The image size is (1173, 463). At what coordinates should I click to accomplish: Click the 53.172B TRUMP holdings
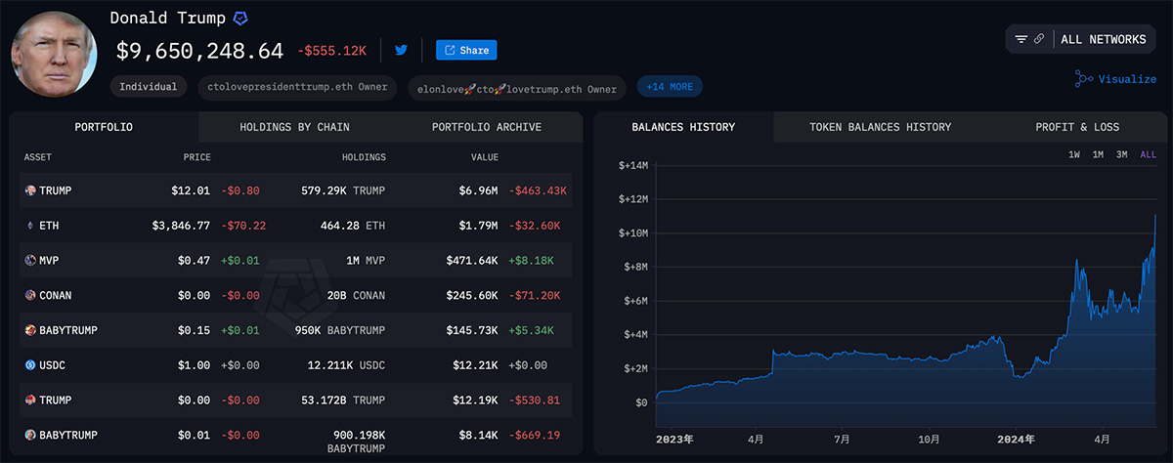click(344, 400)
